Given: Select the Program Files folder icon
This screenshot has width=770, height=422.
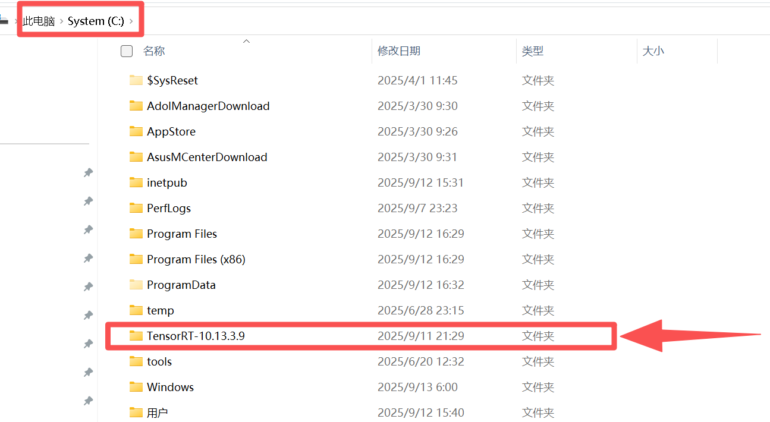Looking at the screenshot, I should 136,234.
